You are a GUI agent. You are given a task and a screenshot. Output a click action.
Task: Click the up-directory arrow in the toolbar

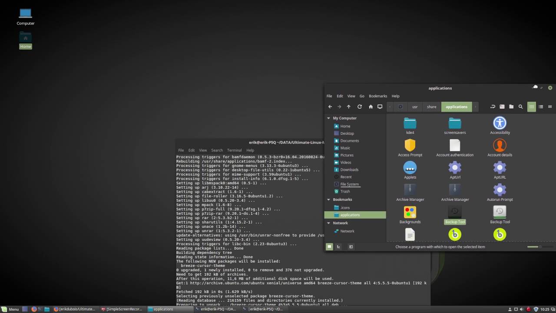(x=348, y=107)
